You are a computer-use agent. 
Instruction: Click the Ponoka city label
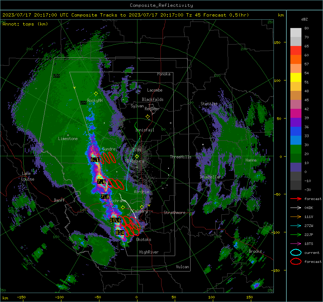click(164, 74)
